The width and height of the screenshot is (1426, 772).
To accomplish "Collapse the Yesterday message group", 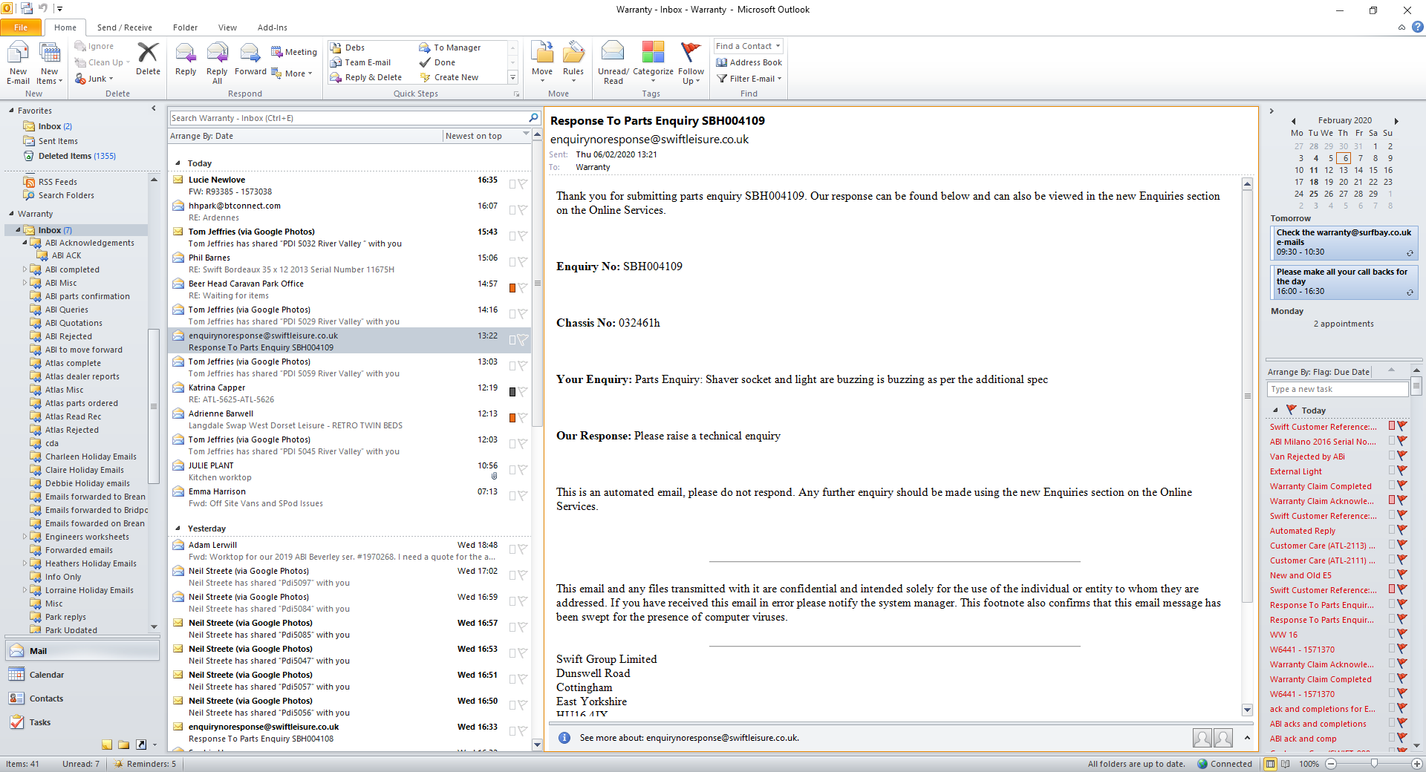I will point(178,529).
